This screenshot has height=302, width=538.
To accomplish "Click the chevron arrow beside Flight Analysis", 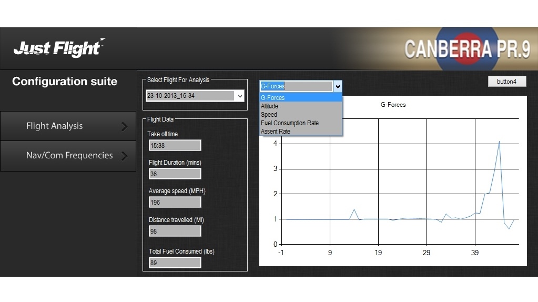I will pyautogui.click(x=125, y=127).
